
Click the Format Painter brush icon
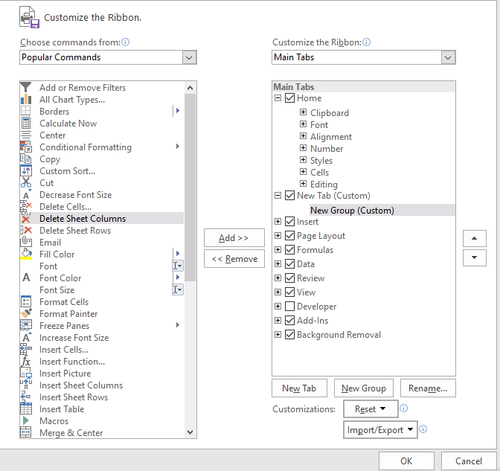pyautogui.click(x=26, y=313)
